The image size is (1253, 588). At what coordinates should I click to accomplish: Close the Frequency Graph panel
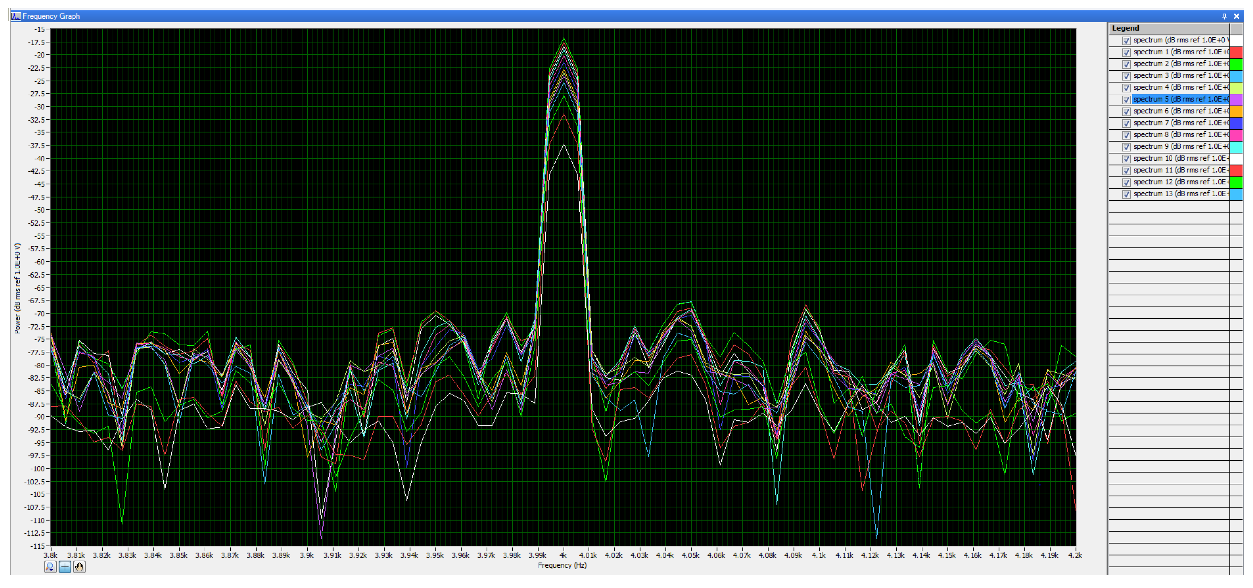click(1237, 16)
